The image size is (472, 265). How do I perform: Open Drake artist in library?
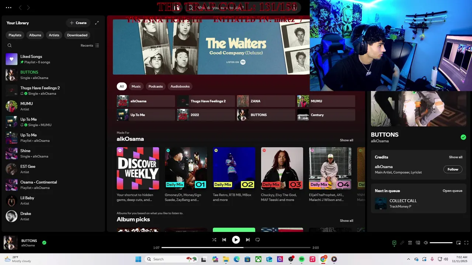click(53, 216)
